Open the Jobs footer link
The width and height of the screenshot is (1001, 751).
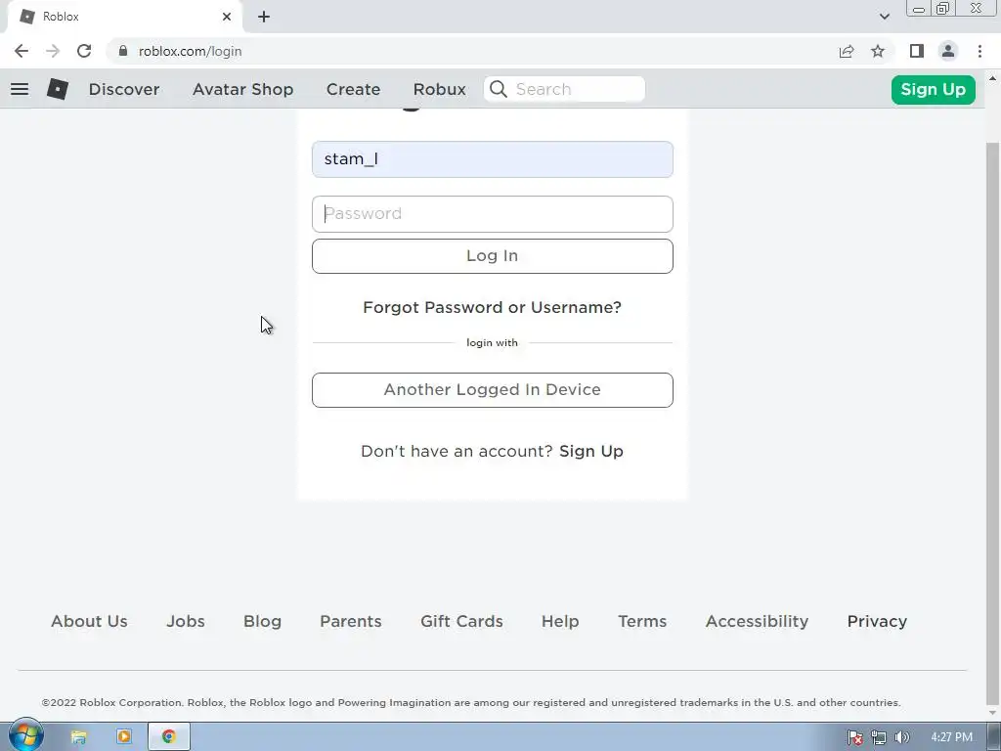coord(186,621)
